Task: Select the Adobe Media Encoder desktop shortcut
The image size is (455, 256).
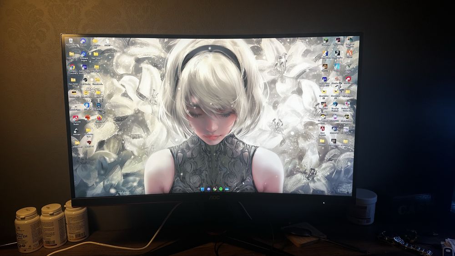Action: tap(85, 68)
